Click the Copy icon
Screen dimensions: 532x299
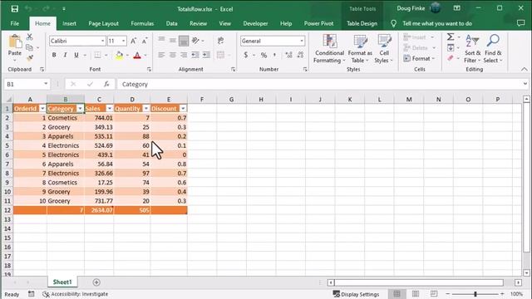(x=30, y=47)
